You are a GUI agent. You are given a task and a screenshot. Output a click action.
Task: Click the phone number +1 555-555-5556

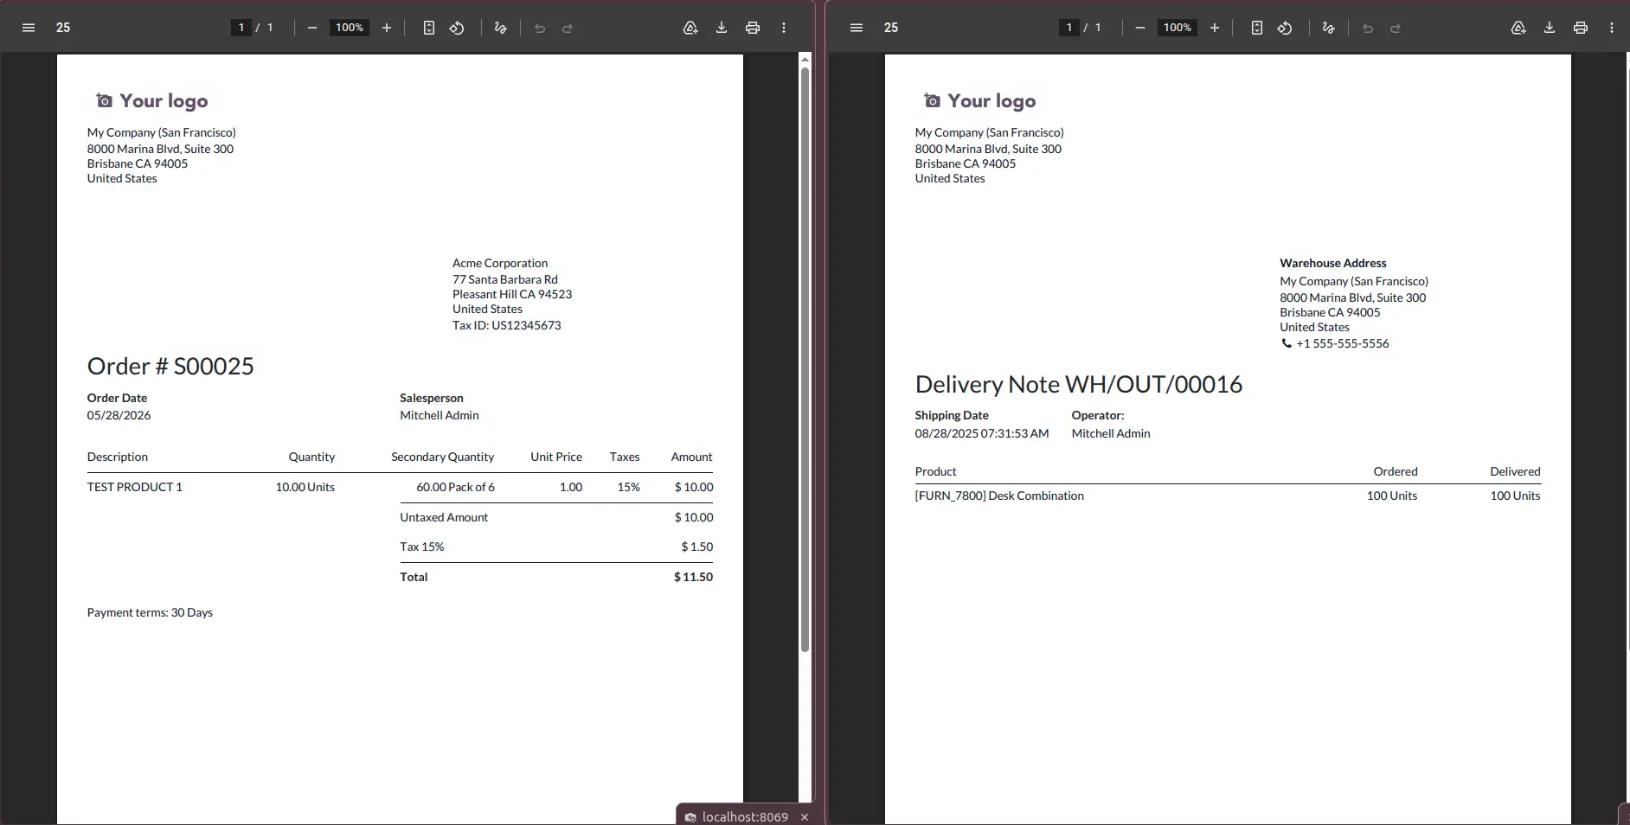point(1343,343)
